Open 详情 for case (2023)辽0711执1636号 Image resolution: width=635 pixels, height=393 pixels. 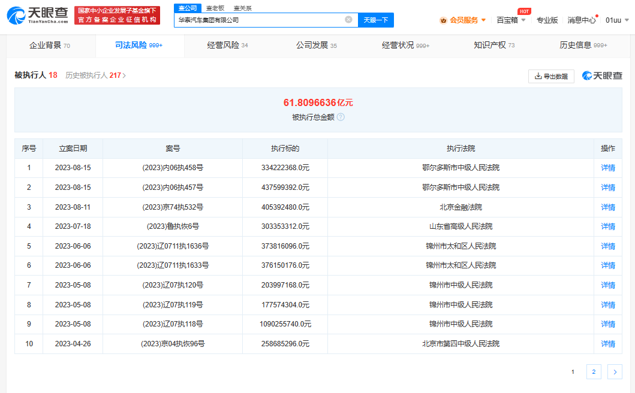click(x=608, y=246)
